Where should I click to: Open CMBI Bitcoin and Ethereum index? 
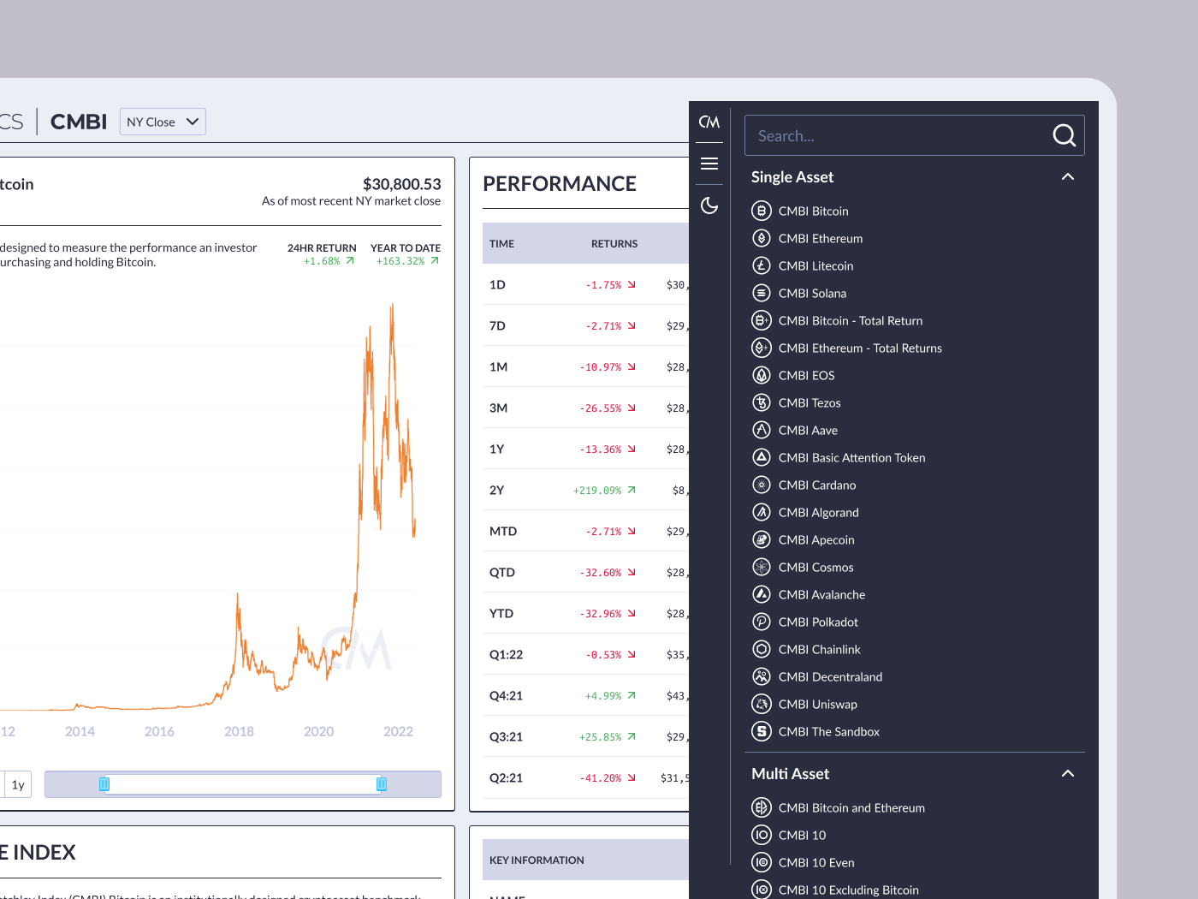851,807
